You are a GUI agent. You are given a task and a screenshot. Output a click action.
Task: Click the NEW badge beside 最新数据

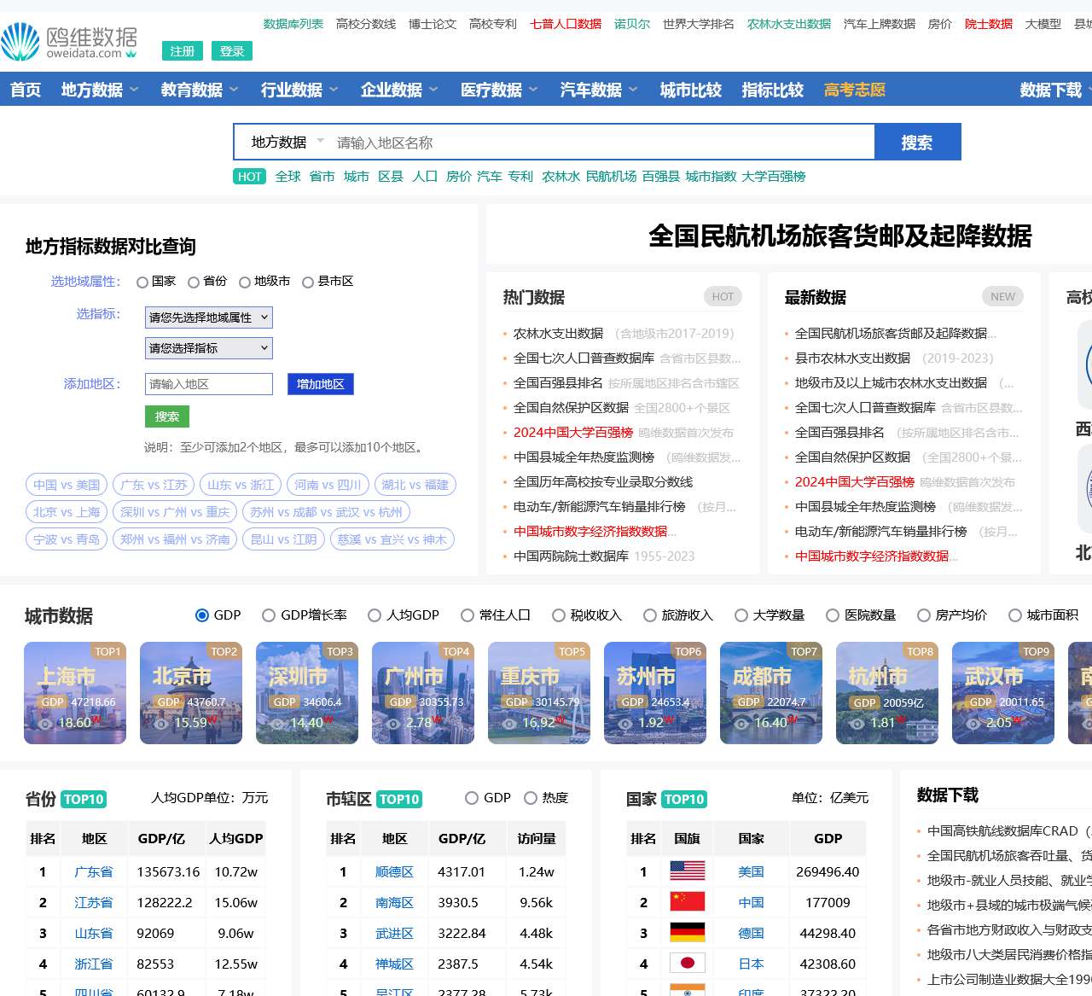1002,297
